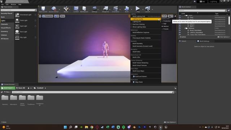
Task: Click taskbar search icon
Action: tap(71, 127)
